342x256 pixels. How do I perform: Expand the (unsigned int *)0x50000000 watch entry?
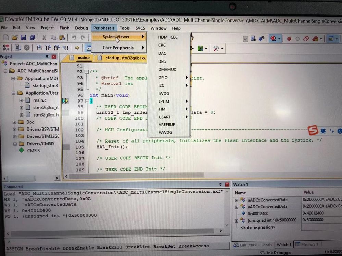(x=237, y=221)
